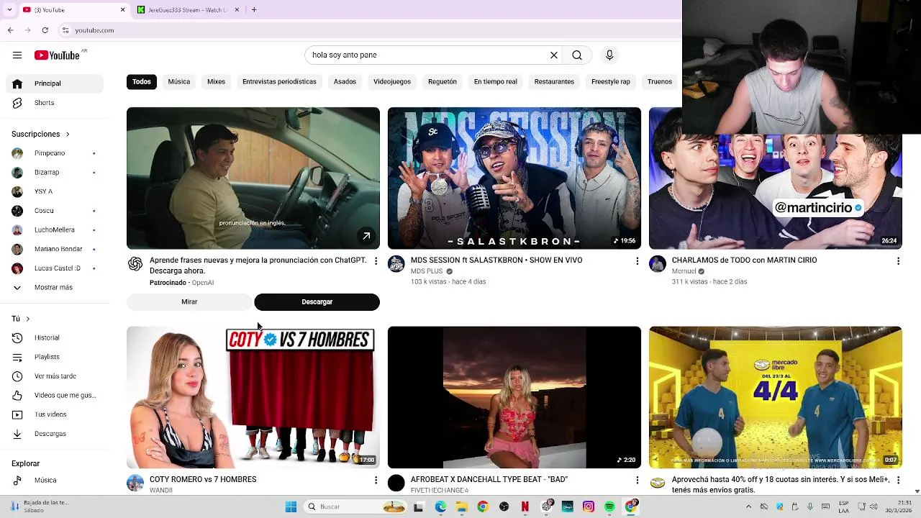This screenshot has height=518, width=921.
Task: Open the MDS PLUS channel avatar
Action: (x=396, y=264)
